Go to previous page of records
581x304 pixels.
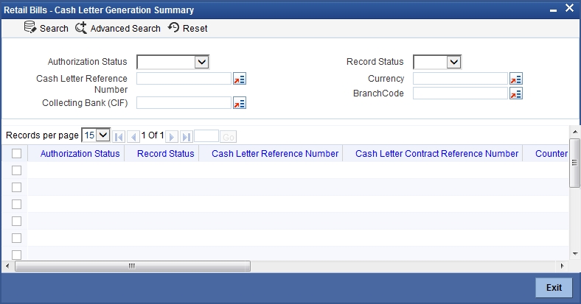point(133,137)
